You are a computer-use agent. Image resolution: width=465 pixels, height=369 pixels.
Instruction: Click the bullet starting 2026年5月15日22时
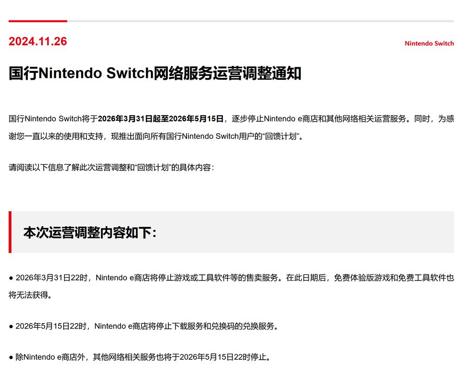pos(144,326)
